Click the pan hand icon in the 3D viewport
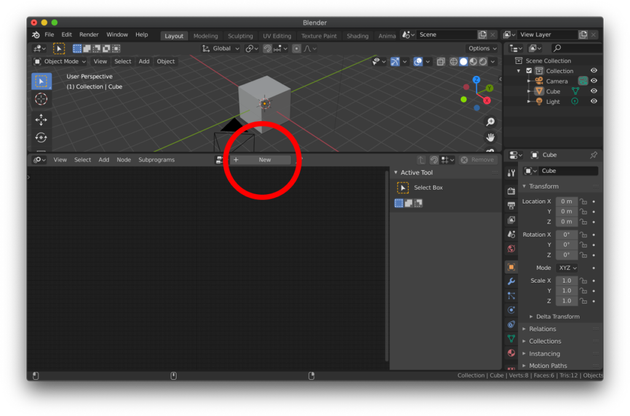The height and width of the screenshot is (416, 630). [490, 138]
